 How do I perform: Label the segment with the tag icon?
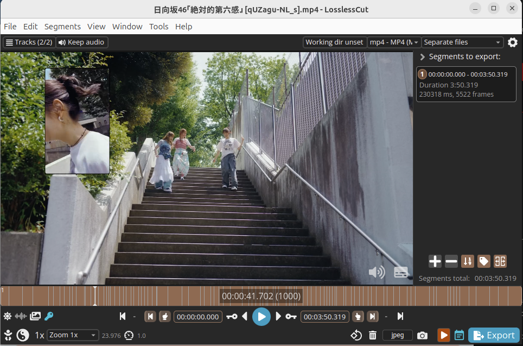483,261
